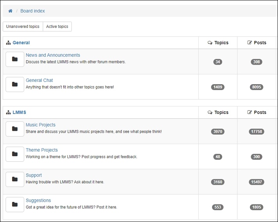Open the General category heading
The width and height of the screenshot is (278, 222).
coord(21,43)
